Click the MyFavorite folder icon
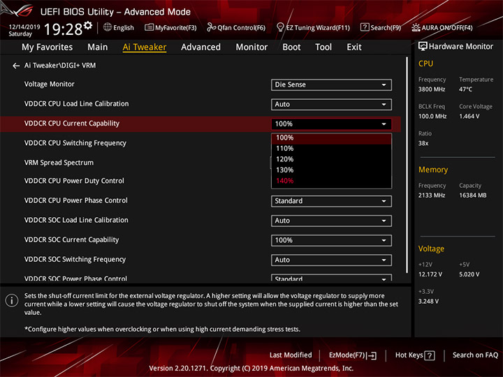The height and width of the screenshot is (377, 503). click(x=149, y=27)
